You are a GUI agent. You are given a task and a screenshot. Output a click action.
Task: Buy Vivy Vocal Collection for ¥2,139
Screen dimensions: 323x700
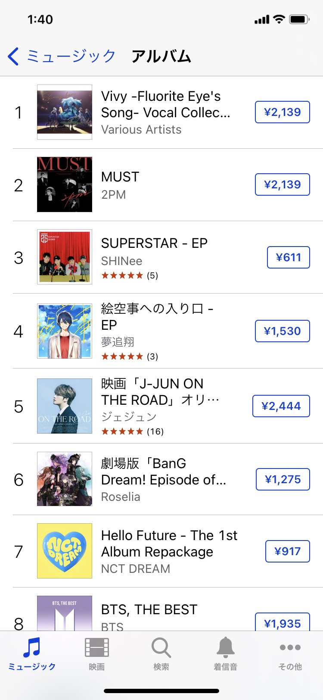tap(282, 112)
